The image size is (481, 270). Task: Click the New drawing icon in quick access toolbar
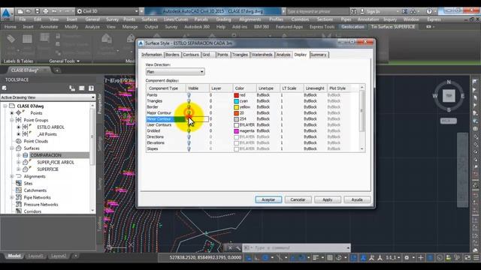coord(20,11)
